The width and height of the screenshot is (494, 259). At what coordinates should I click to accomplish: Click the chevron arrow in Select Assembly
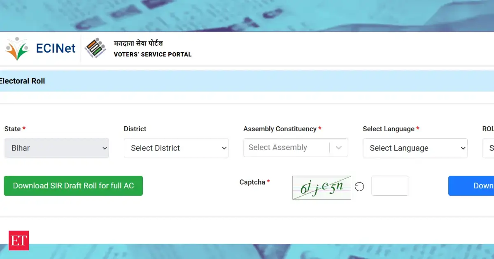(x=339, y=148)
